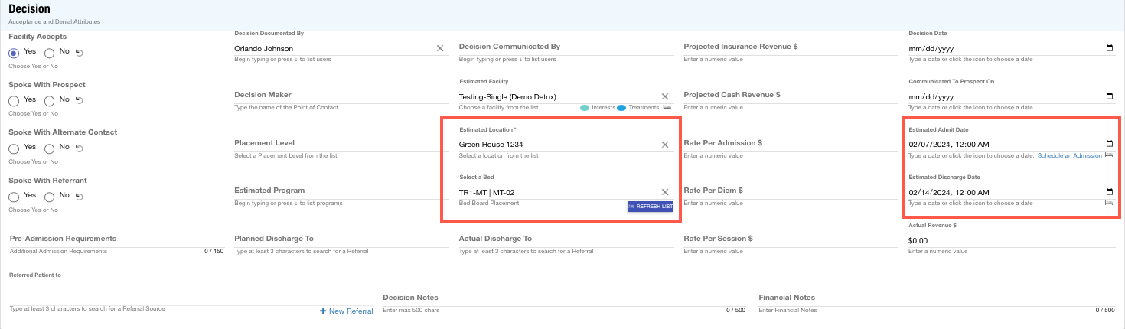Clear the selected bed TR1-MT | MT-02

click(665, 192)
